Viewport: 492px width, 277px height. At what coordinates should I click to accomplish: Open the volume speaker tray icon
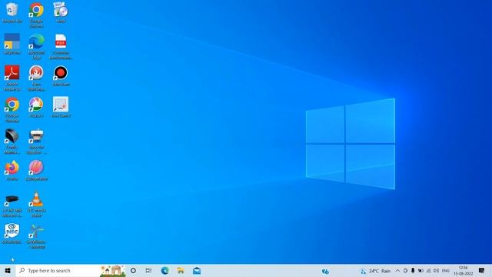coord(436,270)
